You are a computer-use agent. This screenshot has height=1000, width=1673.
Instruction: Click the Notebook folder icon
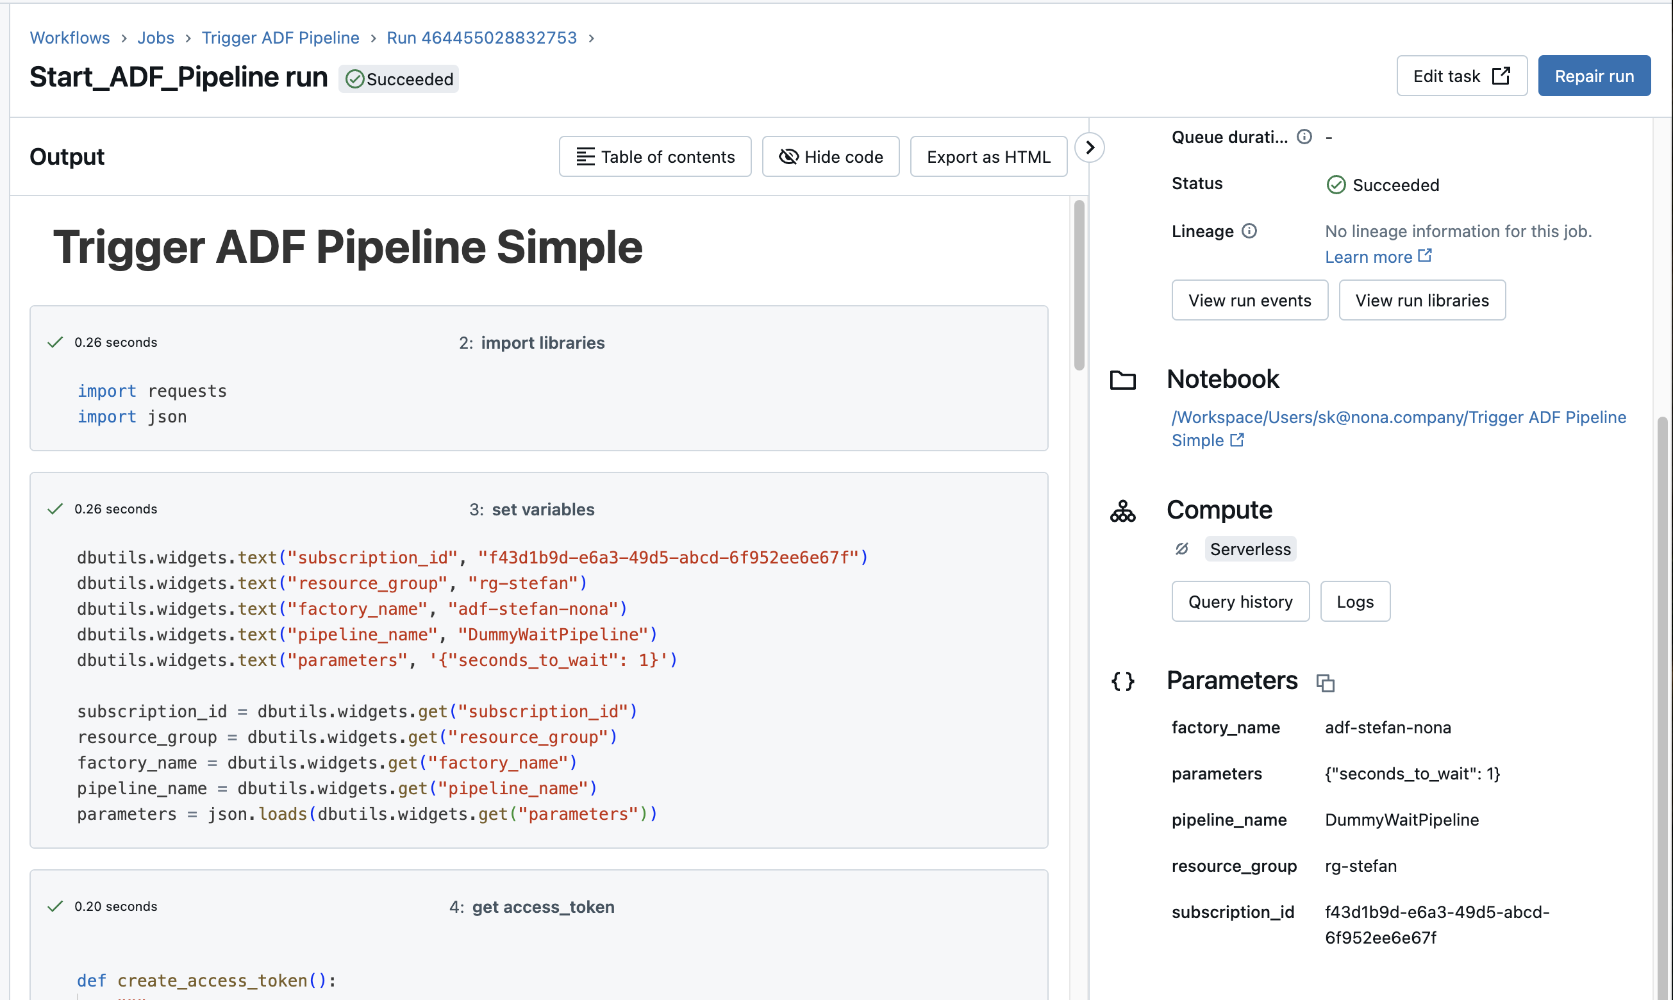pyautogui.click(x=1122, y=380)
